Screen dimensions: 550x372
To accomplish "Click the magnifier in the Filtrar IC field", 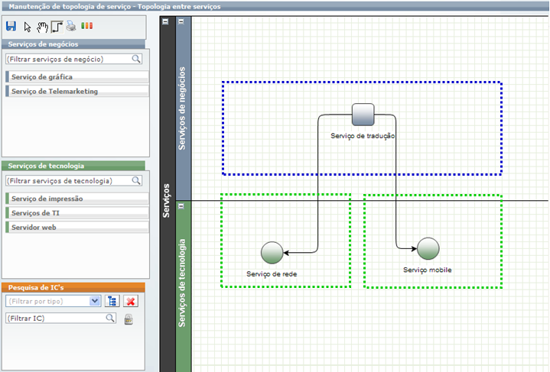I will [x=110, y=318].
